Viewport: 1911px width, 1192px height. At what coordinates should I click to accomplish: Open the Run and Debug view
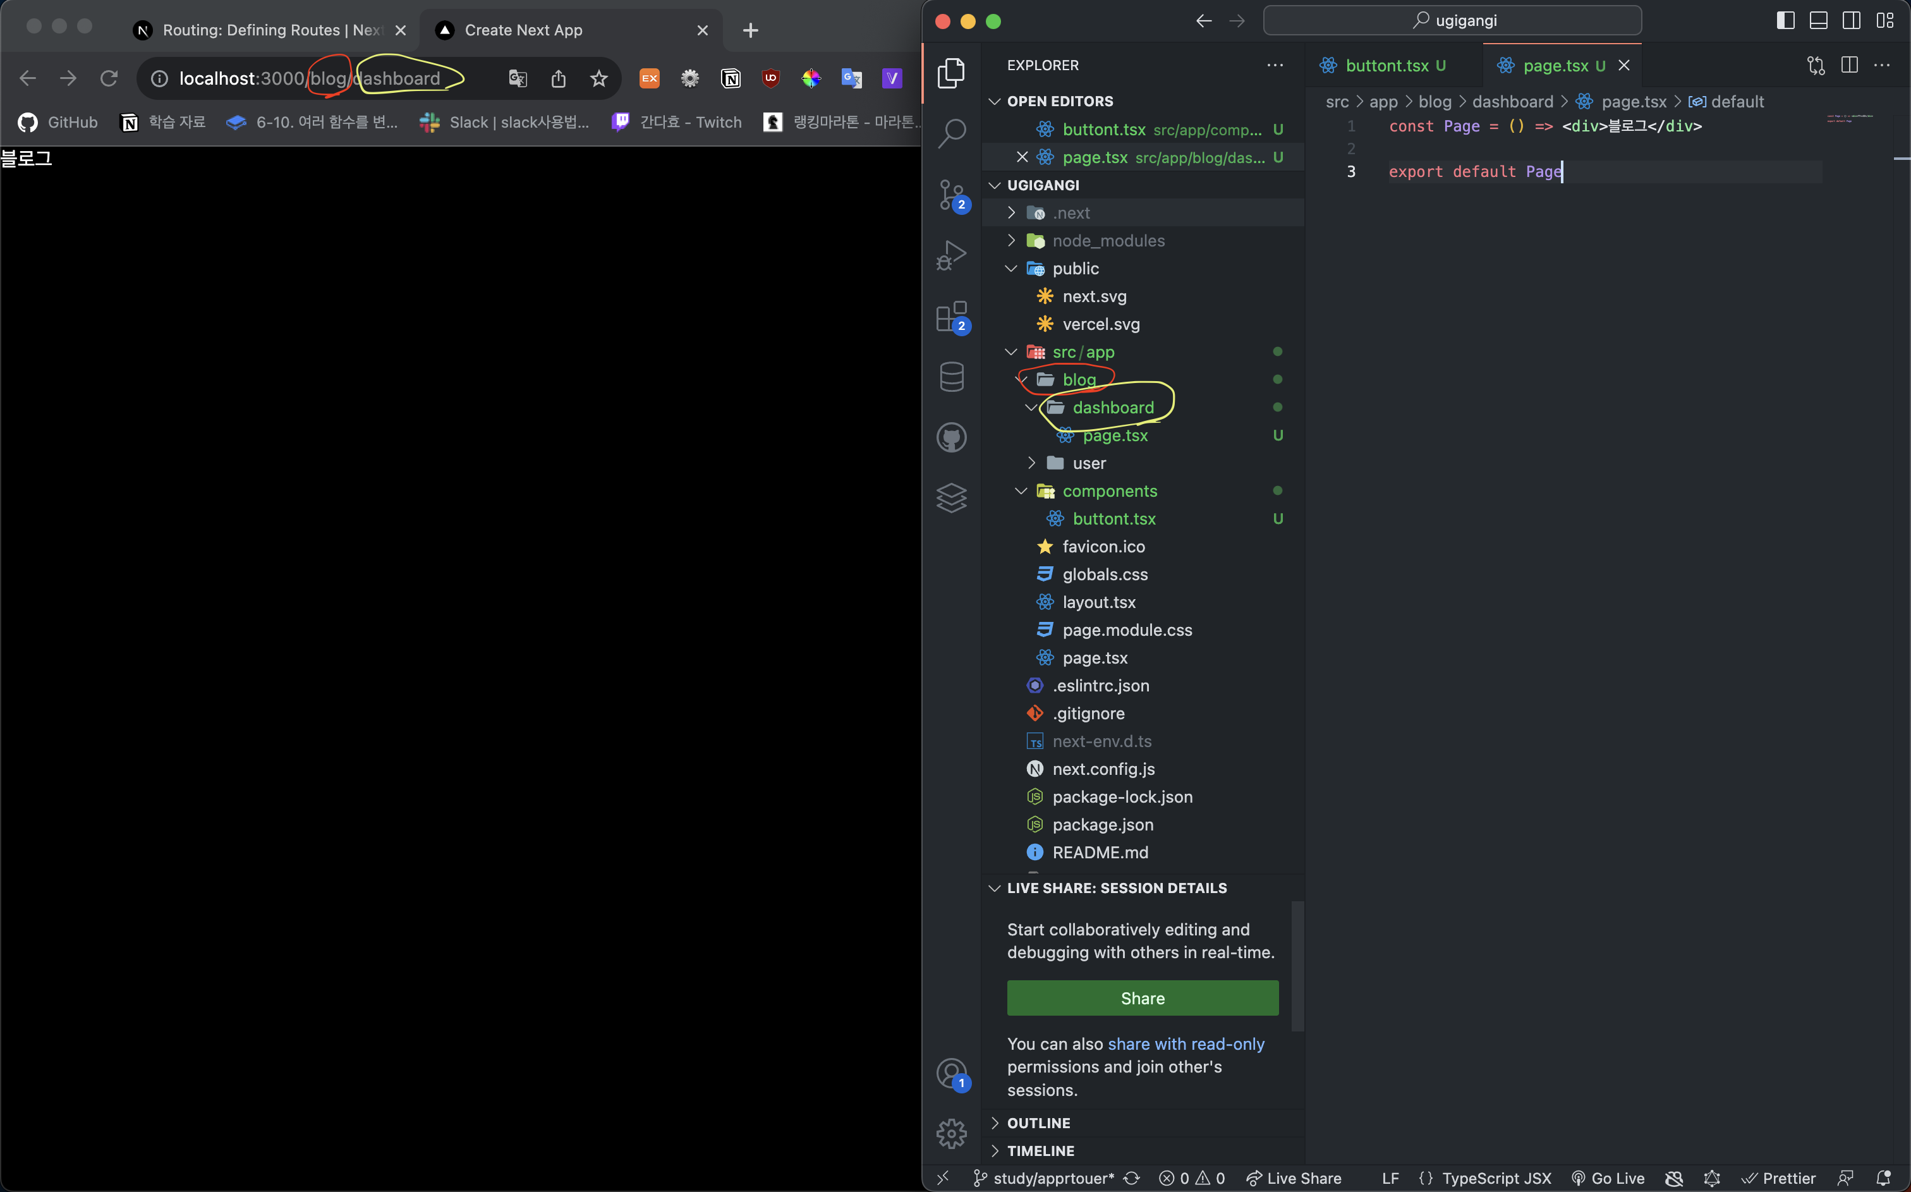pos(951,255)
